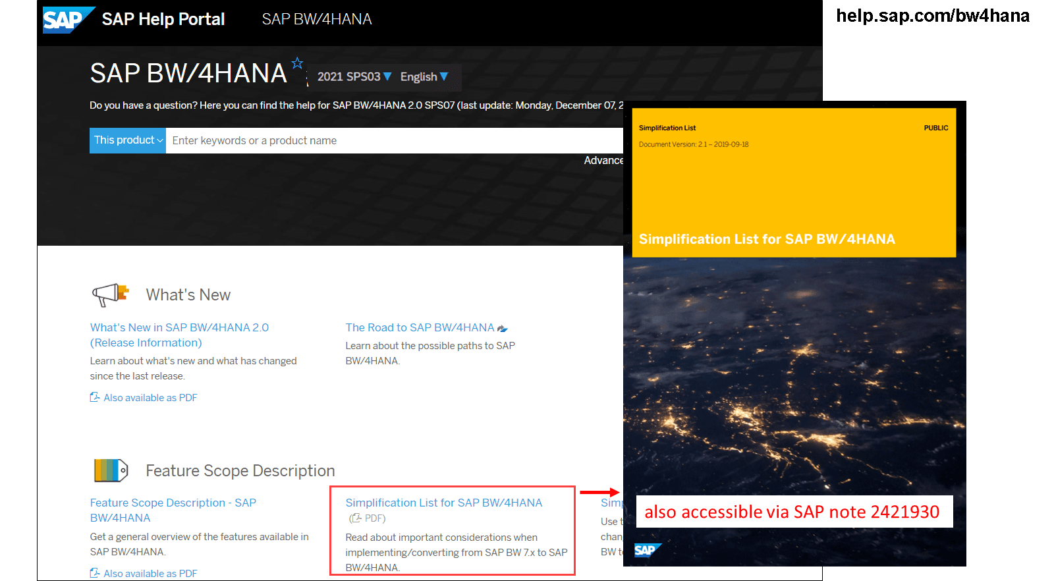The width and height of the screenshot is (1054, 581).
Task: Click the (PDF) label under Simplification List link
Action: (368, 518)
